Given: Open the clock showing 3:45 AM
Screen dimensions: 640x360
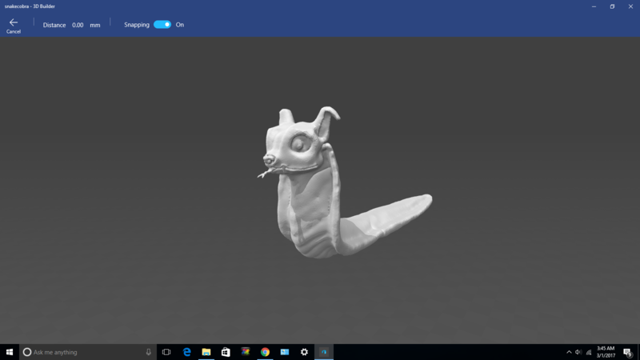Looking at the screenshot, I should 606,352.
